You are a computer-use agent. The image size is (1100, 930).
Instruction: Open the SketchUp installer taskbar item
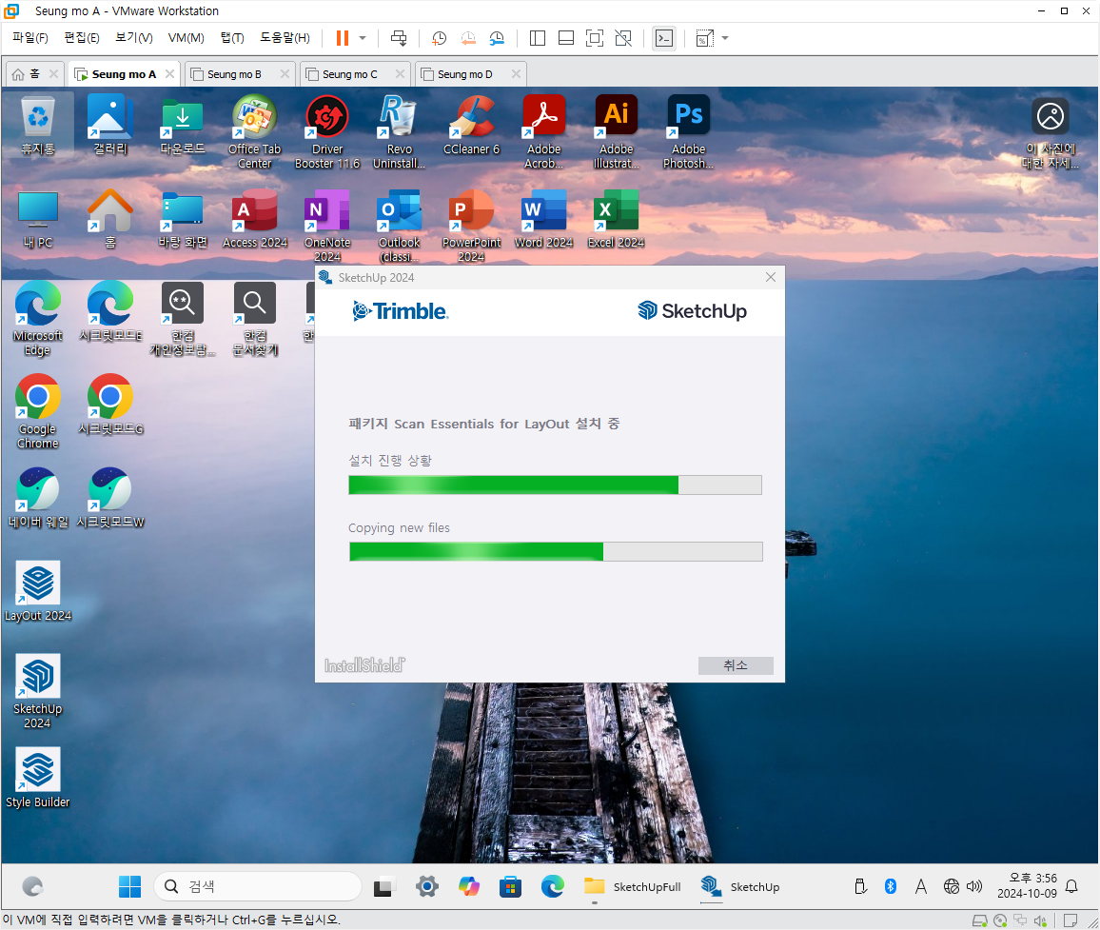[x=739, y=886]
